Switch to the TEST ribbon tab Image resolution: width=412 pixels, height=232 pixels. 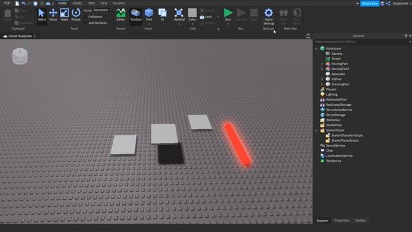coord(91,3)
